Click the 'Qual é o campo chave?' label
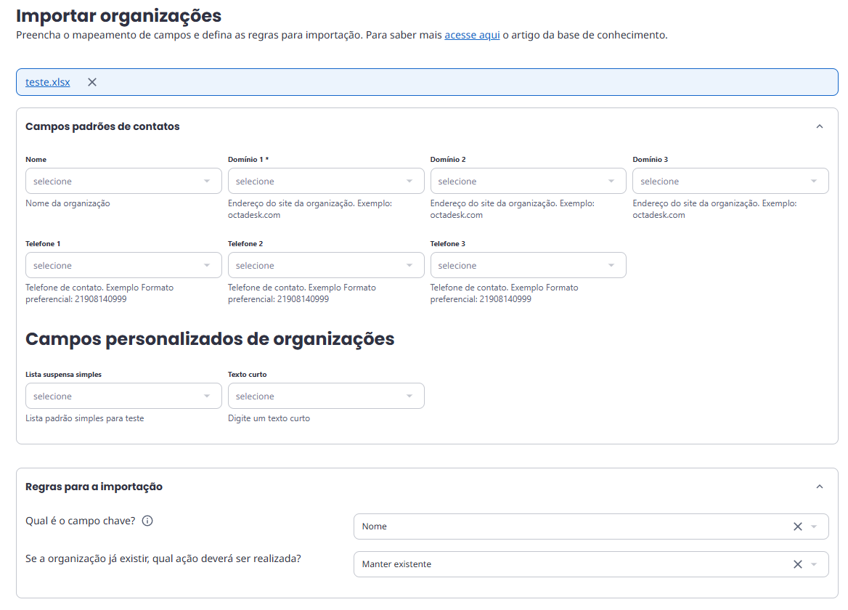The height and width of the screenshot is (610, 848). click(x=81, y=521)
